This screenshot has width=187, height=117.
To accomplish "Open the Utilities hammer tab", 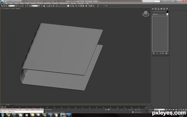I will click(167, 9).
